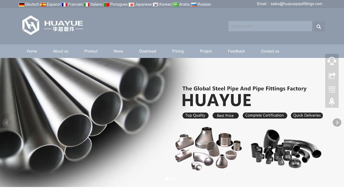Image resolution: width=344 pixels, height=194 pixels.
Task: Open customer service headset icon
Action: (x=332, y=61)
